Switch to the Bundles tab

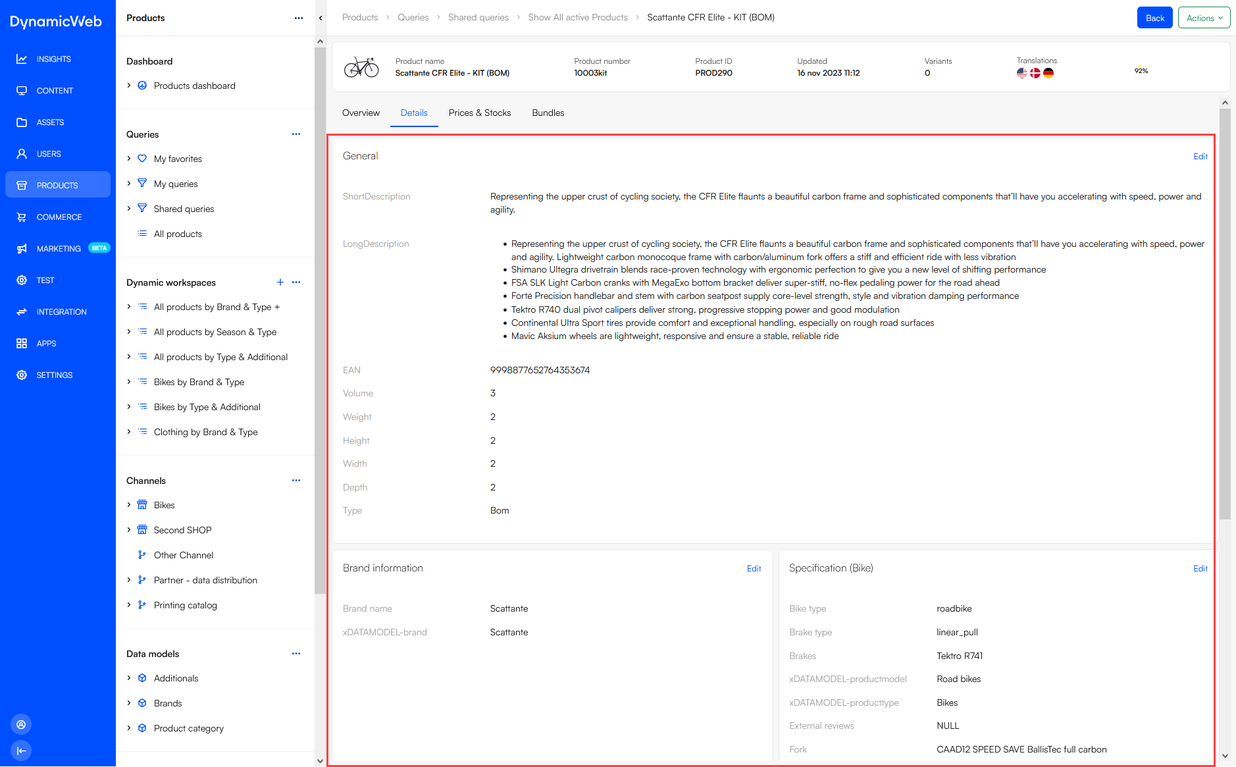548,113
